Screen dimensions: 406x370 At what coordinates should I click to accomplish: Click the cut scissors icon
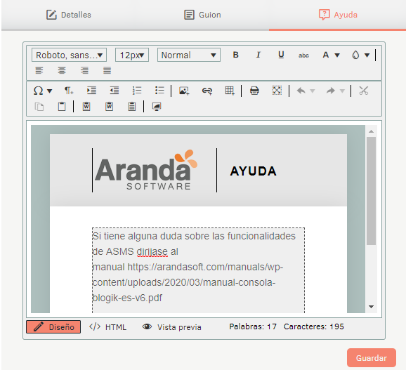tap(364, 91)
